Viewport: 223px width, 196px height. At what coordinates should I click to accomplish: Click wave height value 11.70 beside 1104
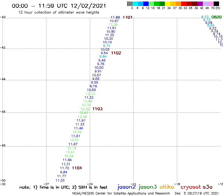(x=64, y=168)
